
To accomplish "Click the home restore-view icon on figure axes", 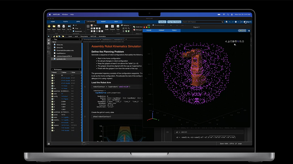I will [x=243, y=41].
